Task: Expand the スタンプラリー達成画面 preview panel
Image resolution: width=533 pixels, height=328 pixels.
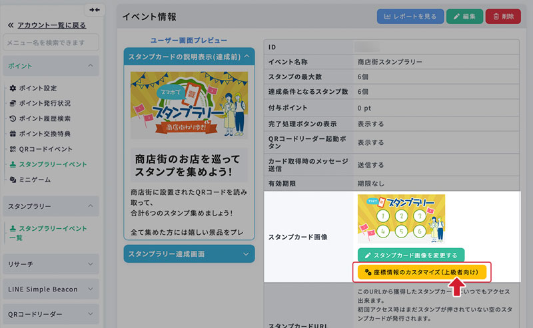Action: point(189,253)
